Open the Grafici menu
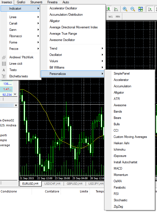 tap(21, 2)
